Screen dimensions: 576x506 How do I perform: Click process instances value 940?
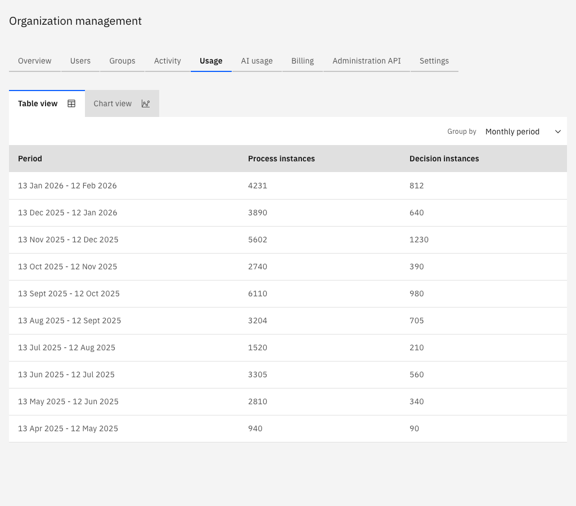pyautogui.click(x=255, y=428)
